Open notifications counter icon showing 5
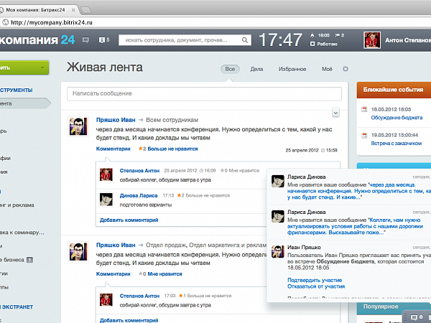This screenshot has width=431, height=323. [x=104, y=40]
